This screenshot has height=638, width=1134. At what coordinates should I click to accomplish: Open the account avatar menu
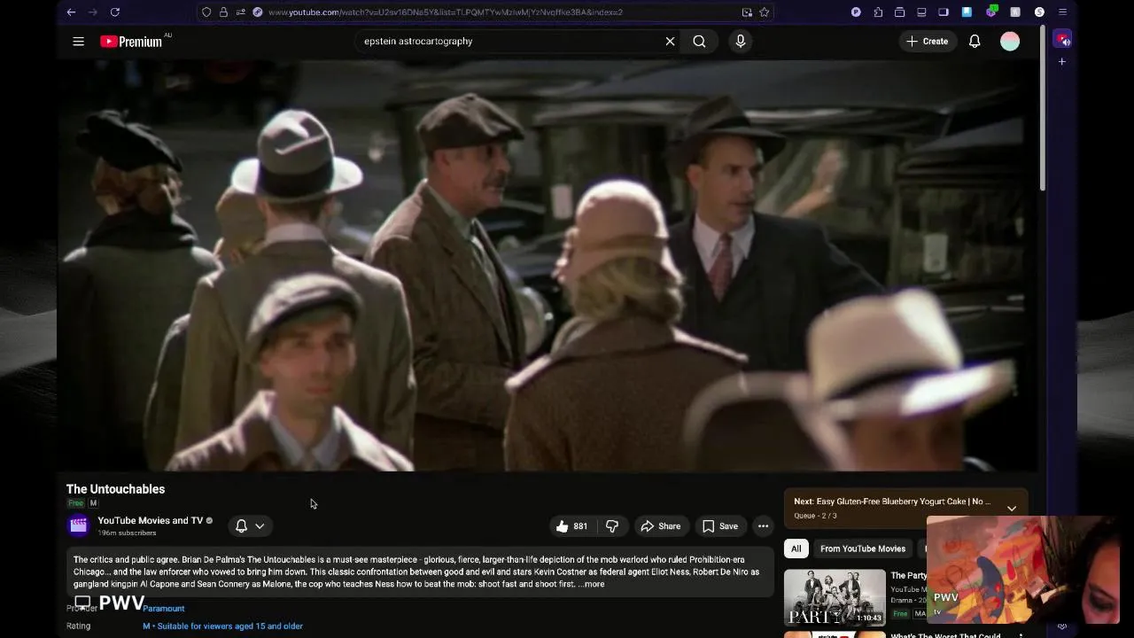pyautogui.click(x=1010, y=41)
